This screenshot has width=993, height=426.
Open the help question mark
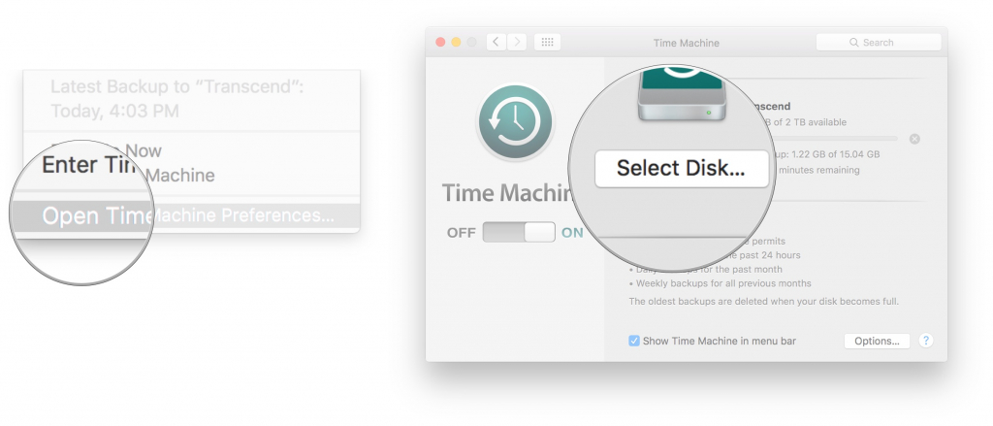926,341
